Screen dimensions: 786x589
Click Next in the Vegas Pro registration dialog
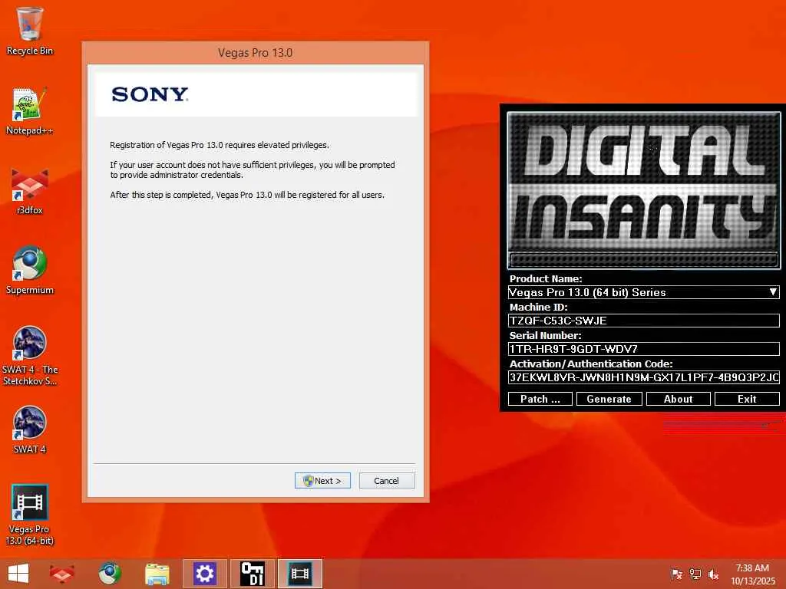(322, 481)
